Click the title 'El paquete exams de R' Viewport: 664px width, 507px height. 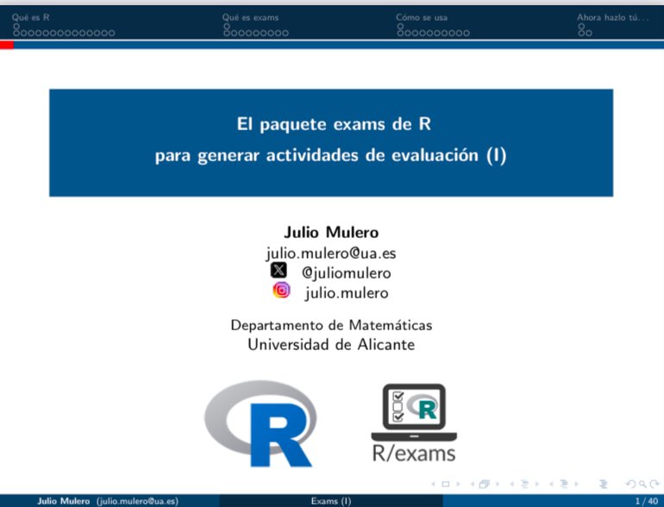pos(334,124)
